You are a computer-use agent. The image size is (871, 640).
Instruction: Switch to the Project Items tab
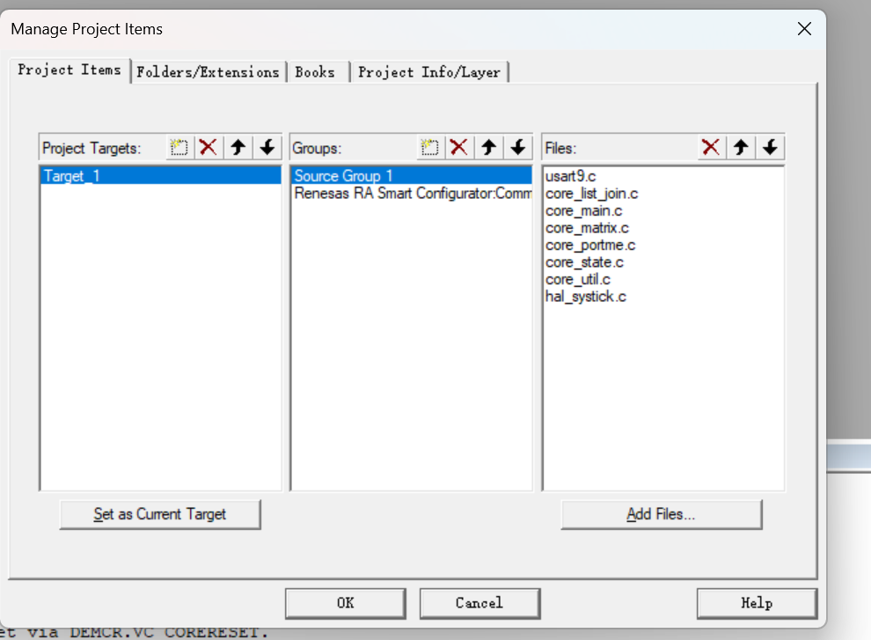click(70, 70)
